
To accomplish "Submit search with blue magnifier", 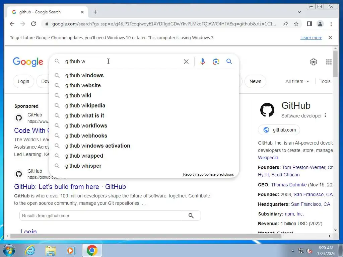I will pyautogui.click(x=229, y=62).
